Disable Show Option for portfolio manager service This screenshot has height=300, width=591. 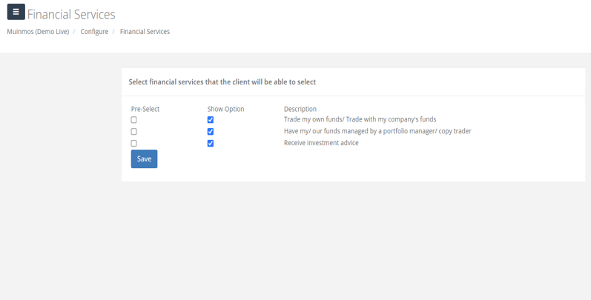tap(211, 132)
